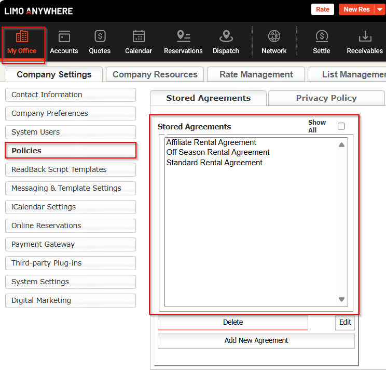Click the Add New Agreement button
386x385 pixels.
[256, 341]
